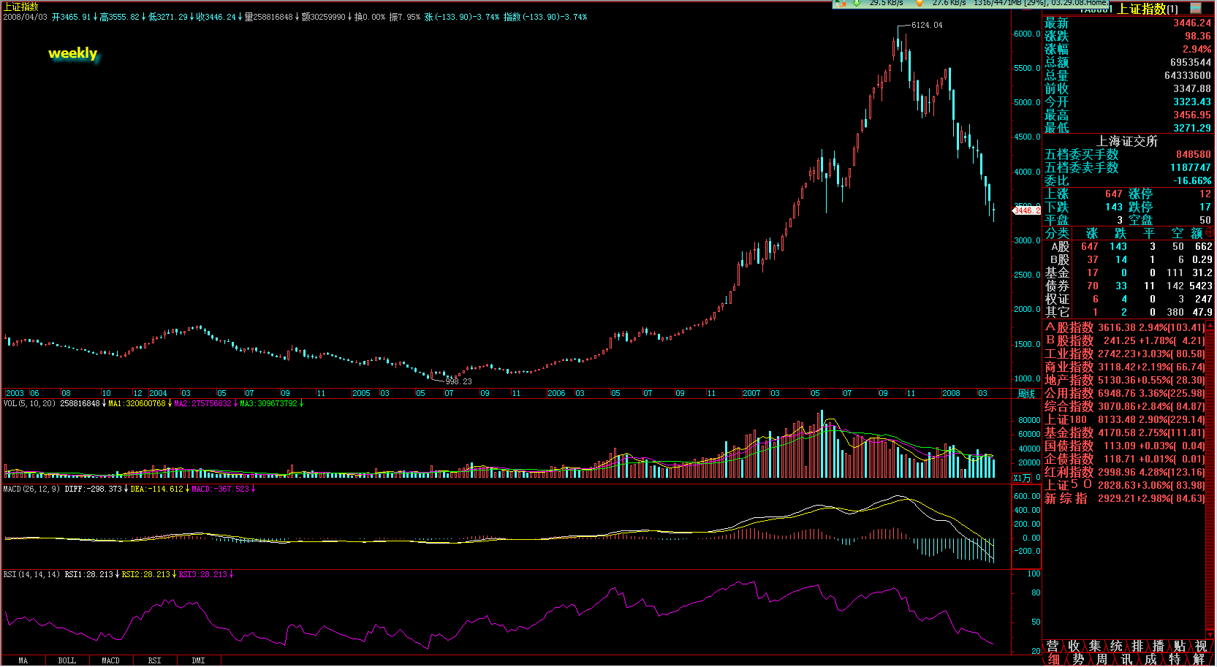Screen dimensions: 1217x667
Task: Click the B股 category row
Action: (x=1129, y=259)
